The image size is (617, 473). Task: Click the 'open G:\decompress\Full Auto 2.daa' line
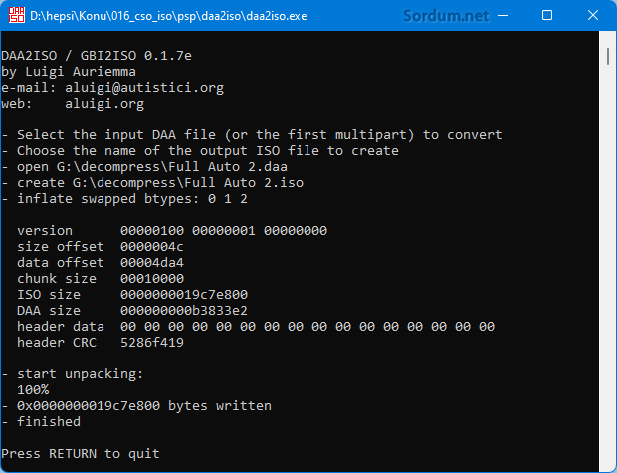click(x=144, y=167)
